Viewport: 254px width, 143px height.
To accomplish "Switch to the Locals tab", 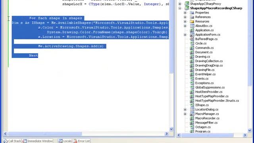I will coord(65,141).
